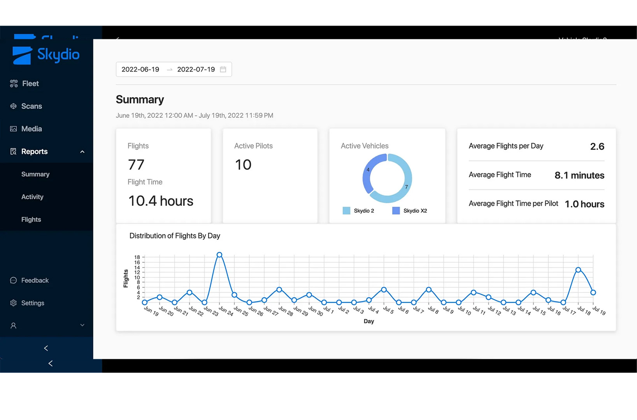637x420 pixels.
Task: Select Summary under Reports
Action: click(x=35, y=174)
